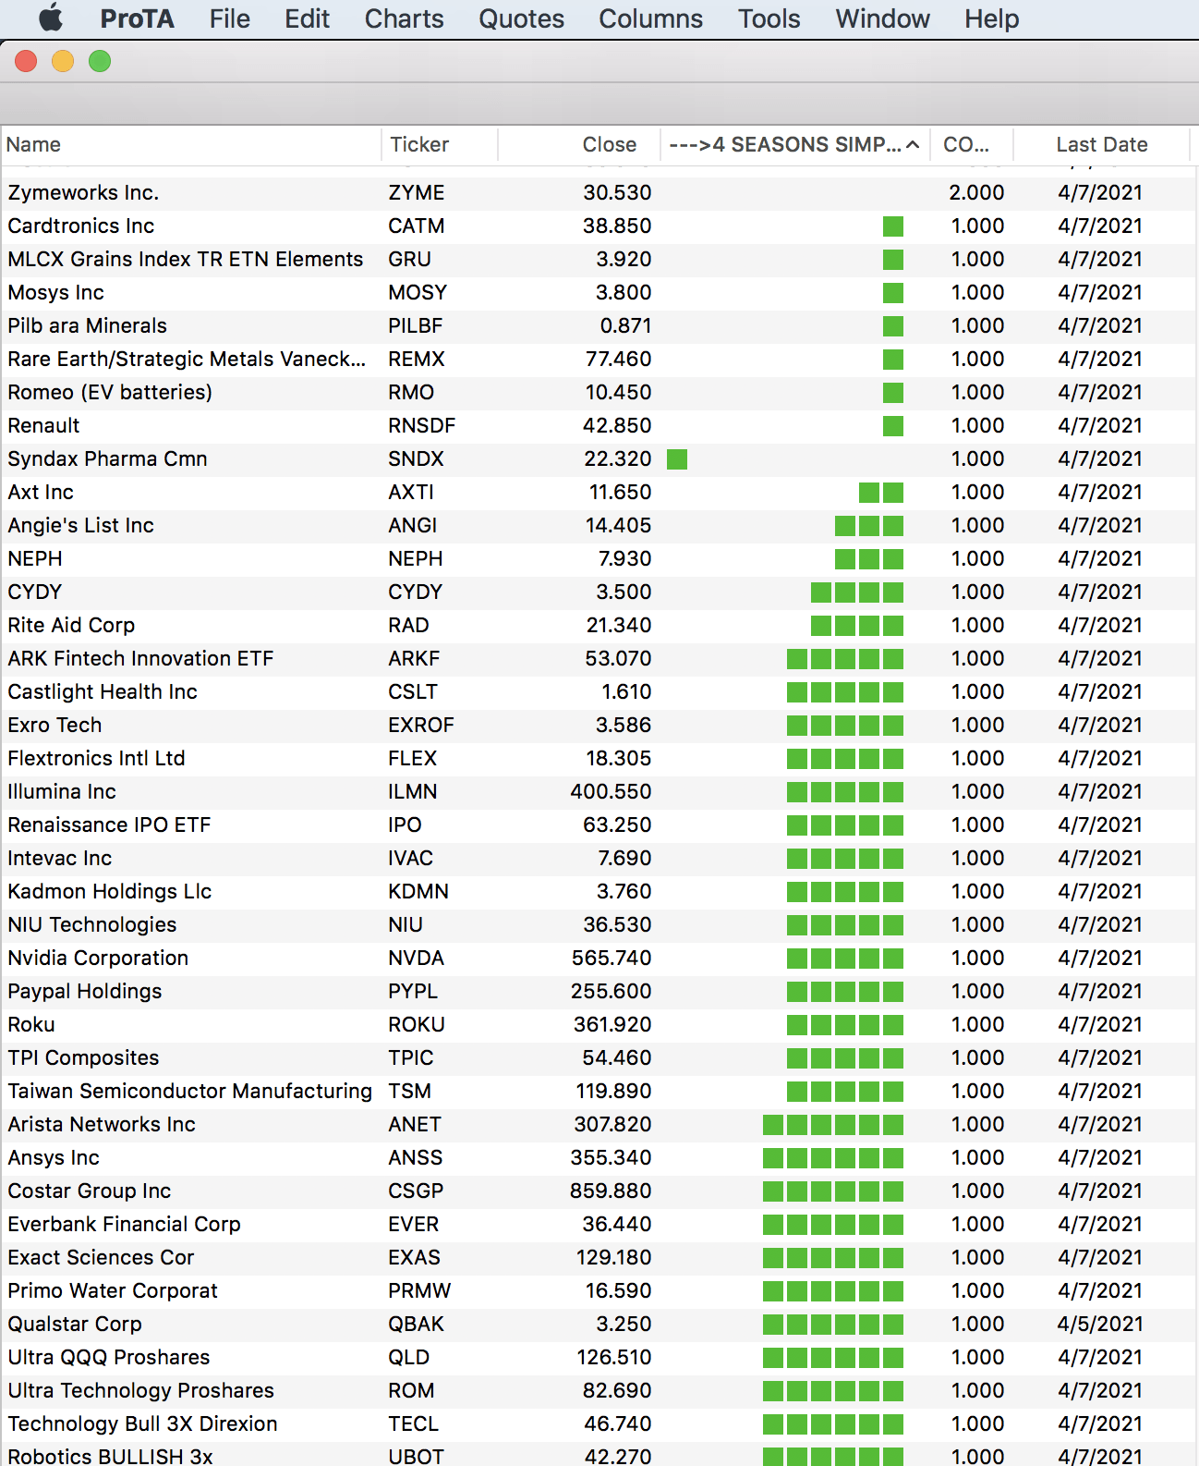Open the Quotes menu
Image resolution: width=1199 pixels, height=1466 pixels.
521,18
